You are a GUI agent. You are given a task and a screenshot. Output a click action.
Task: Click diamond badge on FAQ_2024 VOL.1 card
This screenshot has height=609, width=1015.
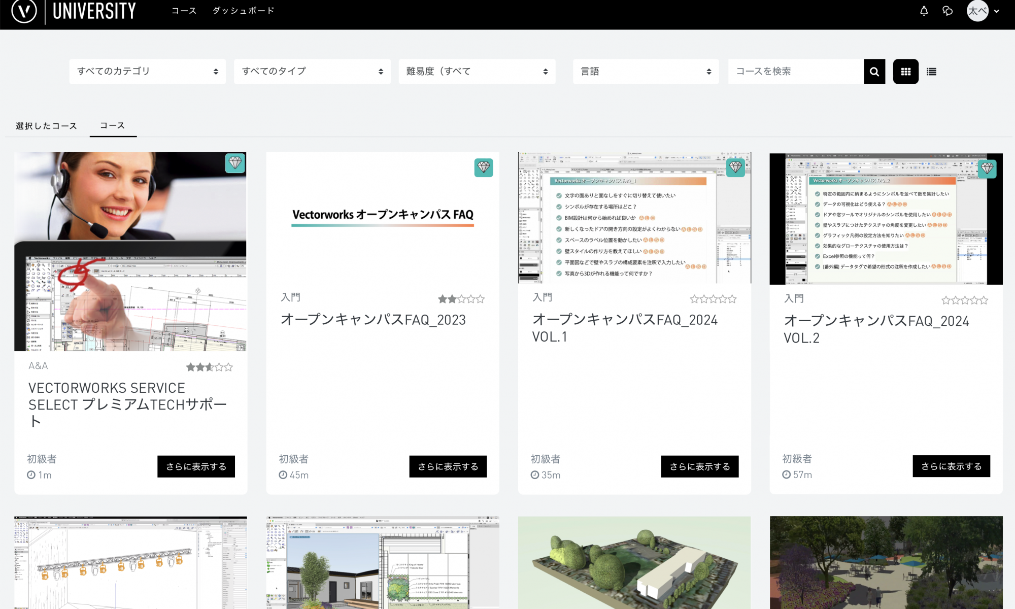(x=735, y=167)
